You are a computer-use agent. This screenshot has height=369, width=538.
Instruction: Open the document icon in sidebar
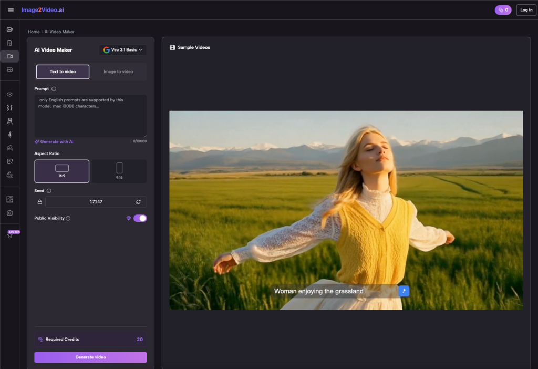click(x=9, y=43)
